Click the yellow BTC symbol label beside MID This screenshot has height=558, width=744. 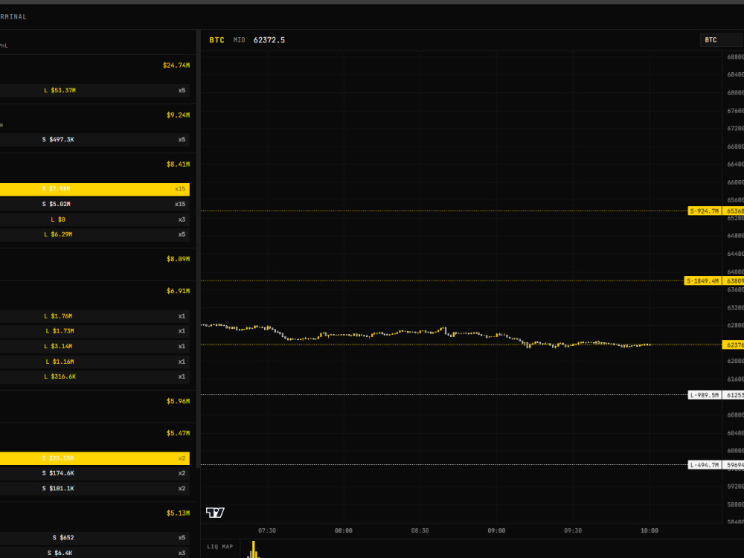pos(217,40)
